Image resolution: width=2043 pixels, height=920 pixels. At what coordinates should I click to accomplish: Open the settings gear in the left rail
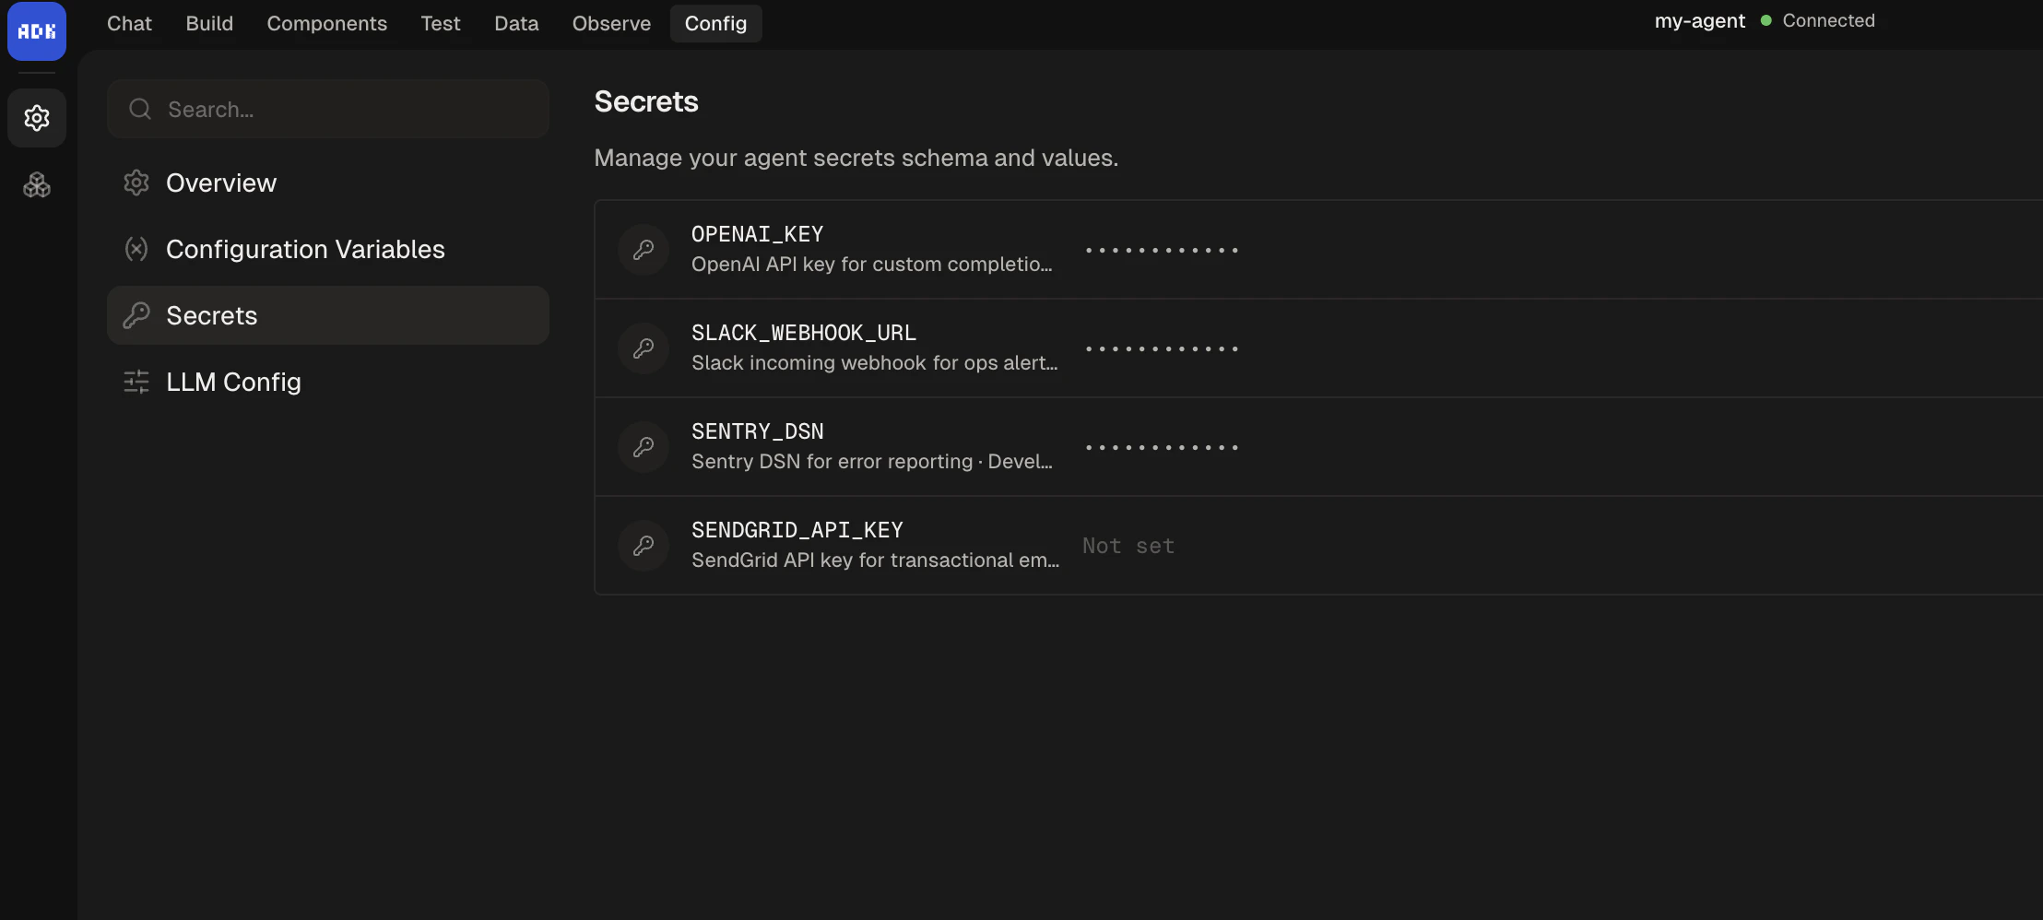[37, 117]
